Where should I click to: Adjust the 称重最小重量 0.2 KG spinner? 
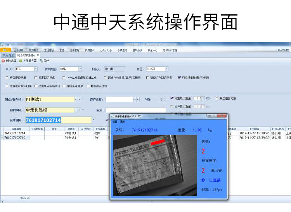tap(203, 98)
